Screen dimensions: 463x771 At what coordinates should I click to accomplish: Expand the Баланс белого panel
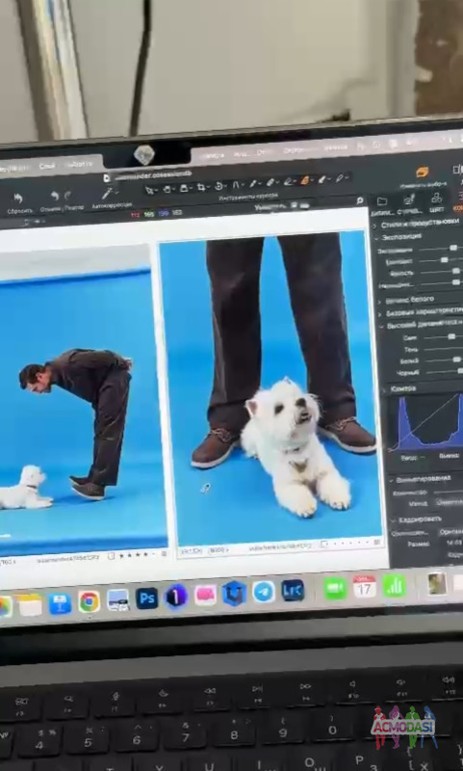[x=379, y=300]
